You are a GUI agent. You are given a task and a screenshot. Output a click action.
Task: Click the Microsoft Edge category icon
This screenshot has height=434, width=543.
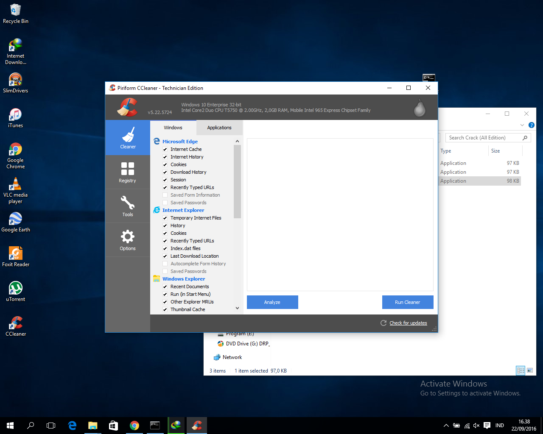pos(157,142)
